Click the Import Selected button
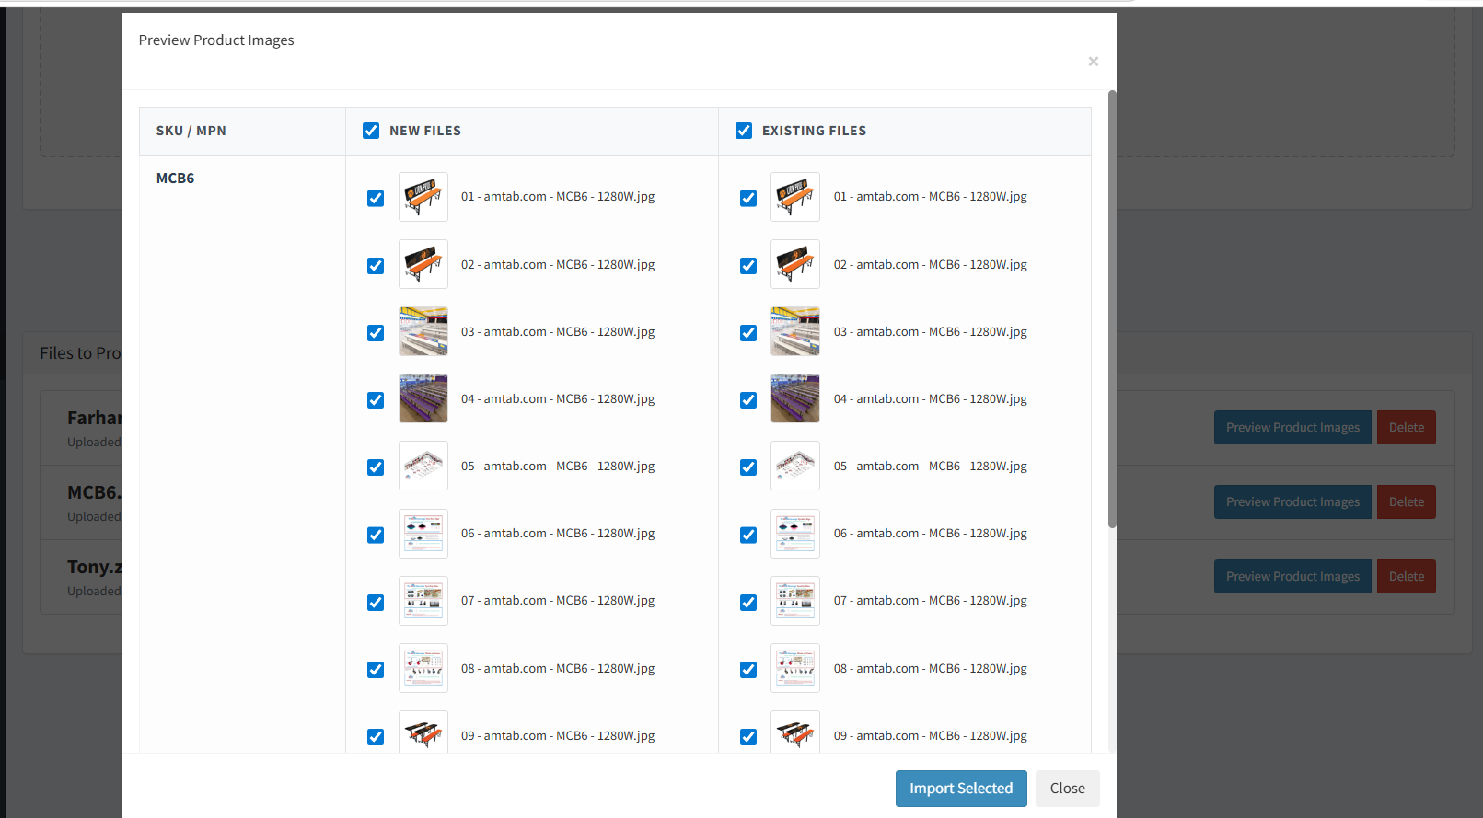1483x818 pixels. point(961,789)
